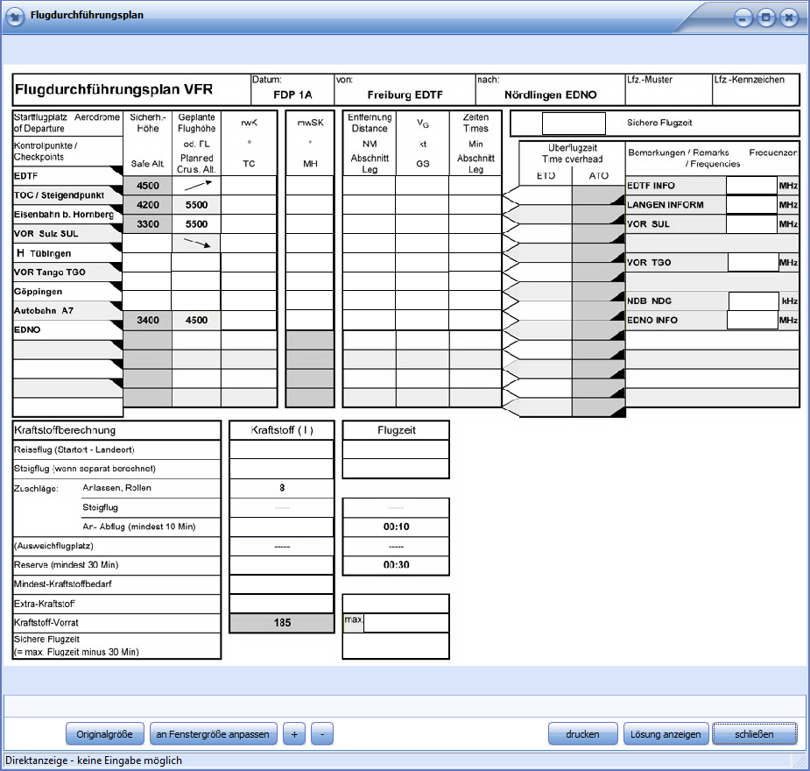Select checkpoint 'TOC / Steigendpunkt'
The height and width of the screenshot is (771, 810).
[59, 195]
